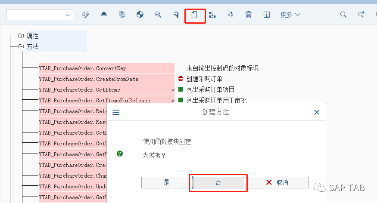Select YTAB_PurchaseOrder.CreateFromData method row
The image size is (377, 203).
click(106, 79)
